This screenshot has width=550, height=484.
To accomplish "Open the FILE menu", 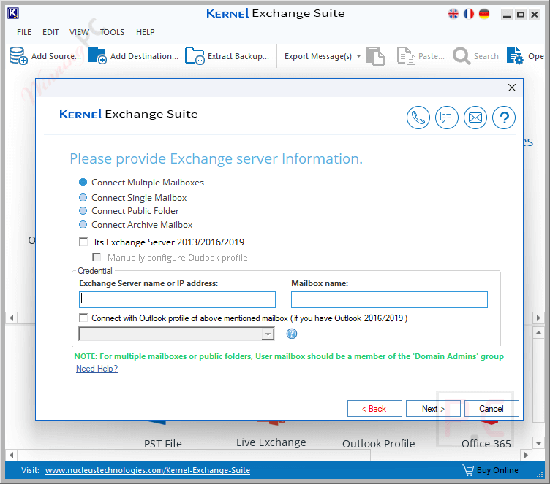I will click(x=24, y=32).
